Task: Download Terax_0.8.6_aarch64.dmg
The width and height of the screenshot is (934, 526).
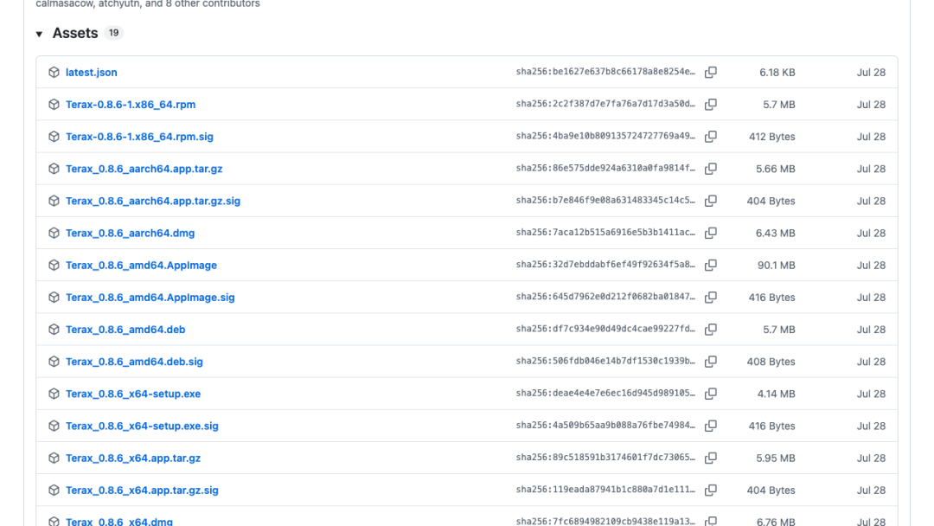Action: click(x=130, y=233)
